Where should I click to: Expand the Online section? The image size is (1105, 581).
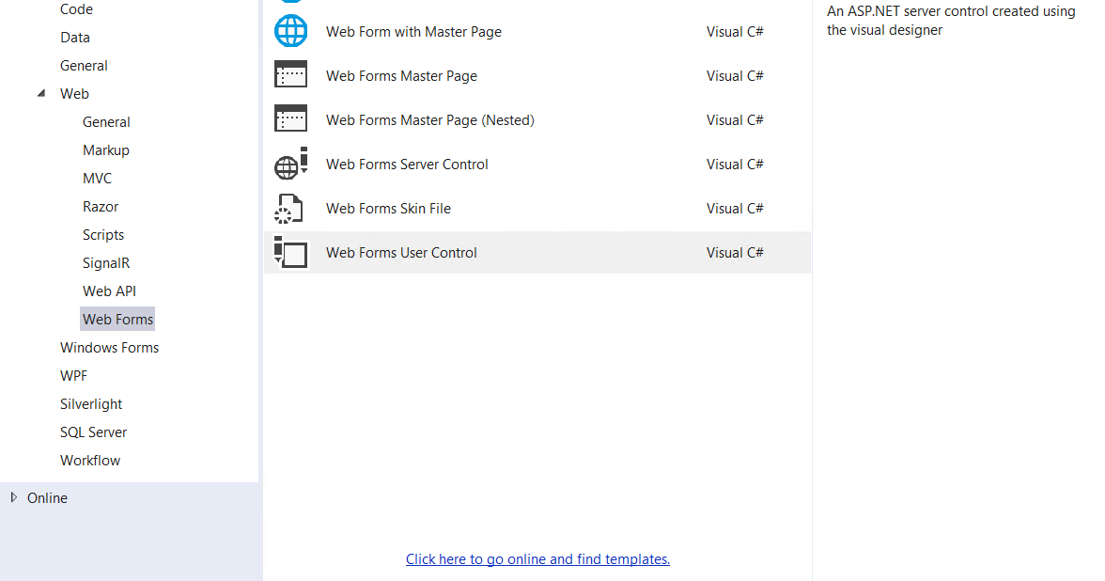pyautogui.click(x=13, y=497)
